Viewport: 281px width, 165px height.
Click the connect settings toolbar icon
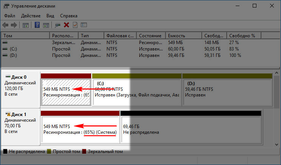coord(57,25)
